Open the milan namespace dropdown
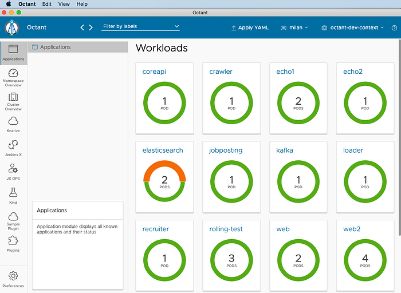The width and height of the screenshot is (401, 293). click(294, 27)
